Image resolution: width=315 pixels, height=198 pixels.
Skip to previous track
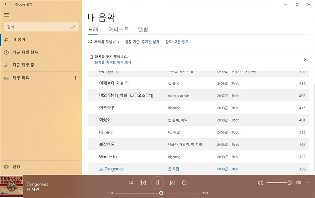point(144,183)
